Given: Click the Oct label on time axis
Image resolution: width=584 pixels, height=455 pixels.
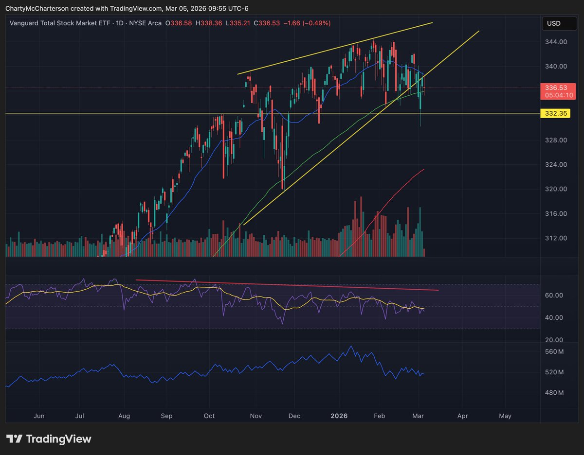Looking at the screenshot, I should click(x=209, y=416).
